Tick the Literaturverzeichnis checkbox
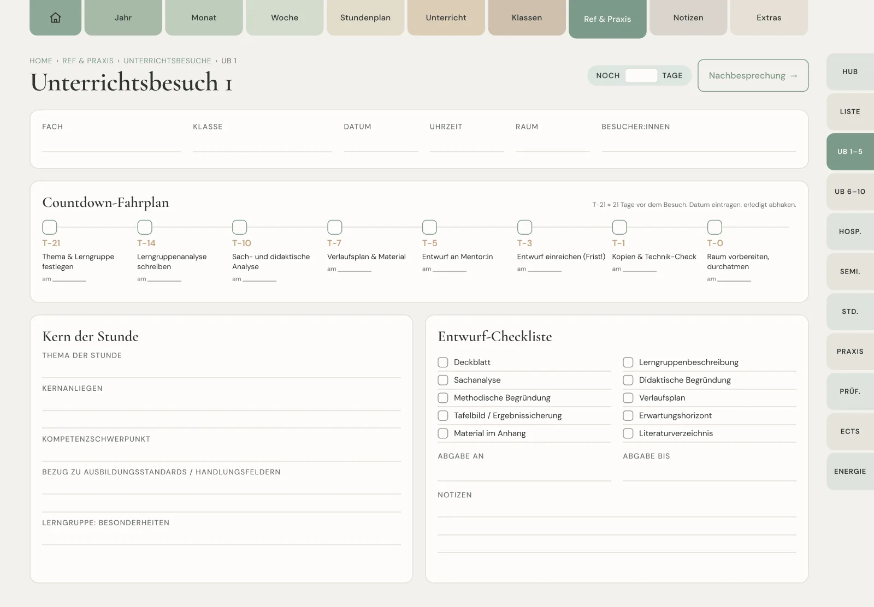Viewport: 874px width, 607px height. click(628, 433)
